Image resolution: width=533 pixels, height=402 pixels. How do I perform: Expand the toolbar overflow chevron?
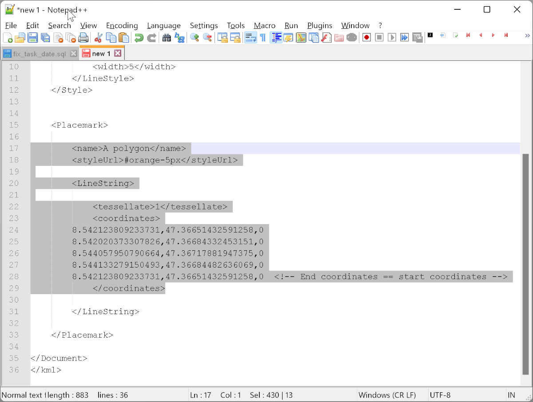pyautogui.click(x=527, y=35)
